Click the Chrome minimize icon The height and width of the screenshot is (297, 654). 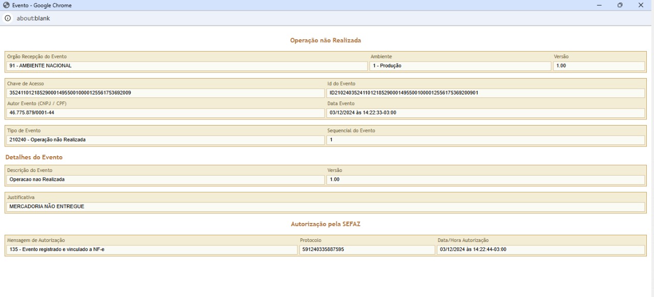[598, 5]
